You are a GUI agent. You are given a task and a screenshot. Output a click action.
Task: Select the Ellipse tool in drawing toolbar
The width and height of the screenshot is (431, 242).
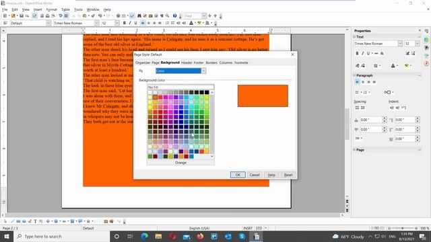point(24,221)
